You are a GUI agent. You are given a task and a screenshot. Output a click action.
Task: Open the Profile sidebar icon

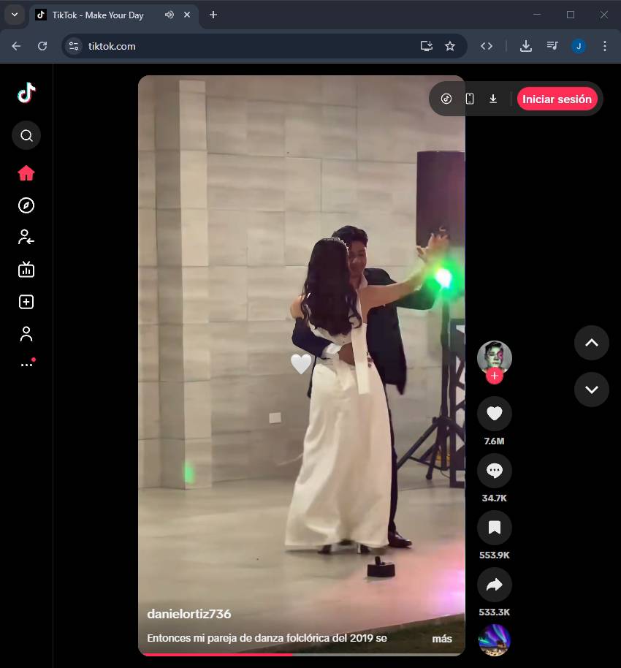[26, 334]
